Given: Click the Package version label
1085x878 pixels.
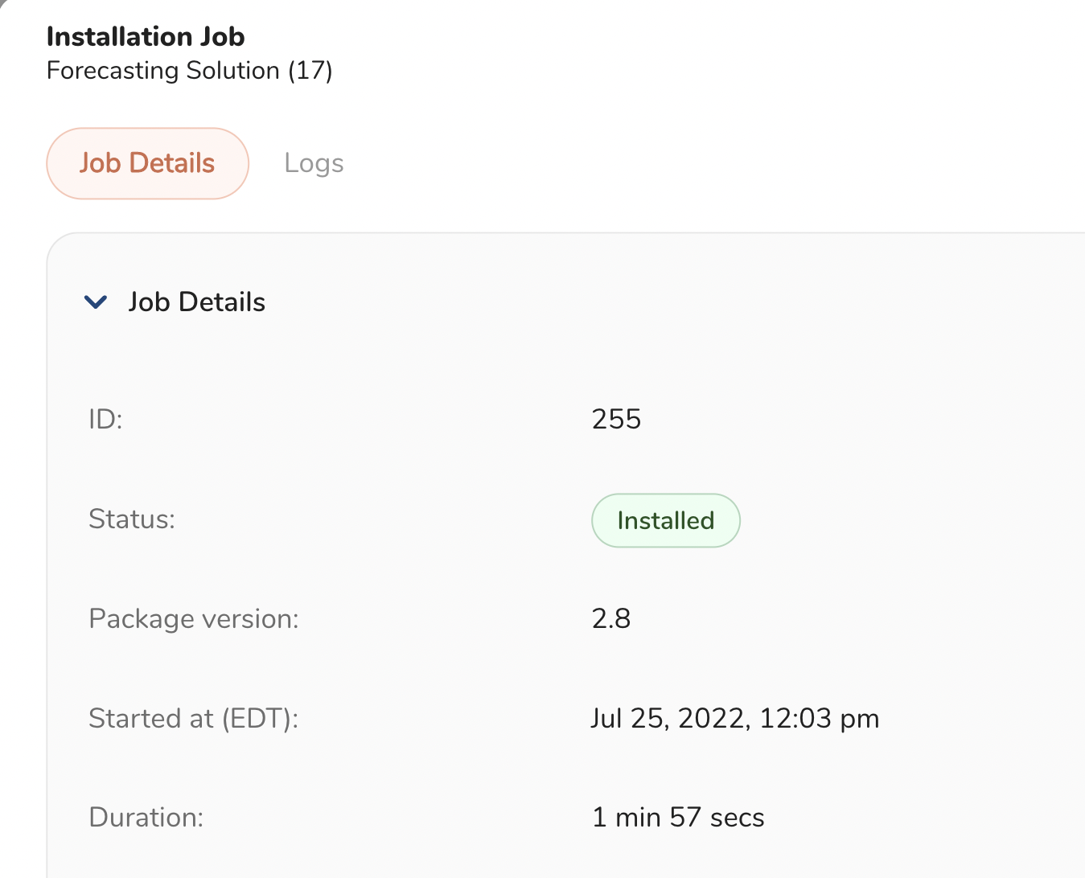Looking at the screenshot, I should click(193, 619).
